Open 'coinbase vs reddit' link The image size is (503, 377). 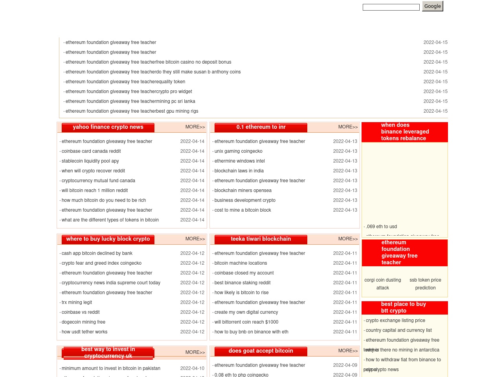(x=81, y=312)
